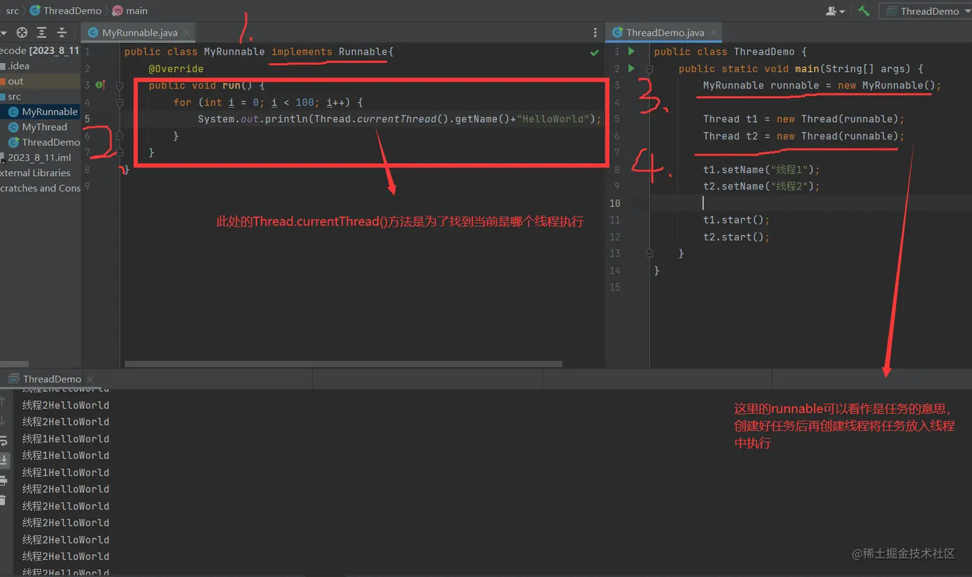The image size is (972, 577).
Task: Click 'MyRunnable runnable = new MyRunnable();' line
Action: [x=822, y=85]
